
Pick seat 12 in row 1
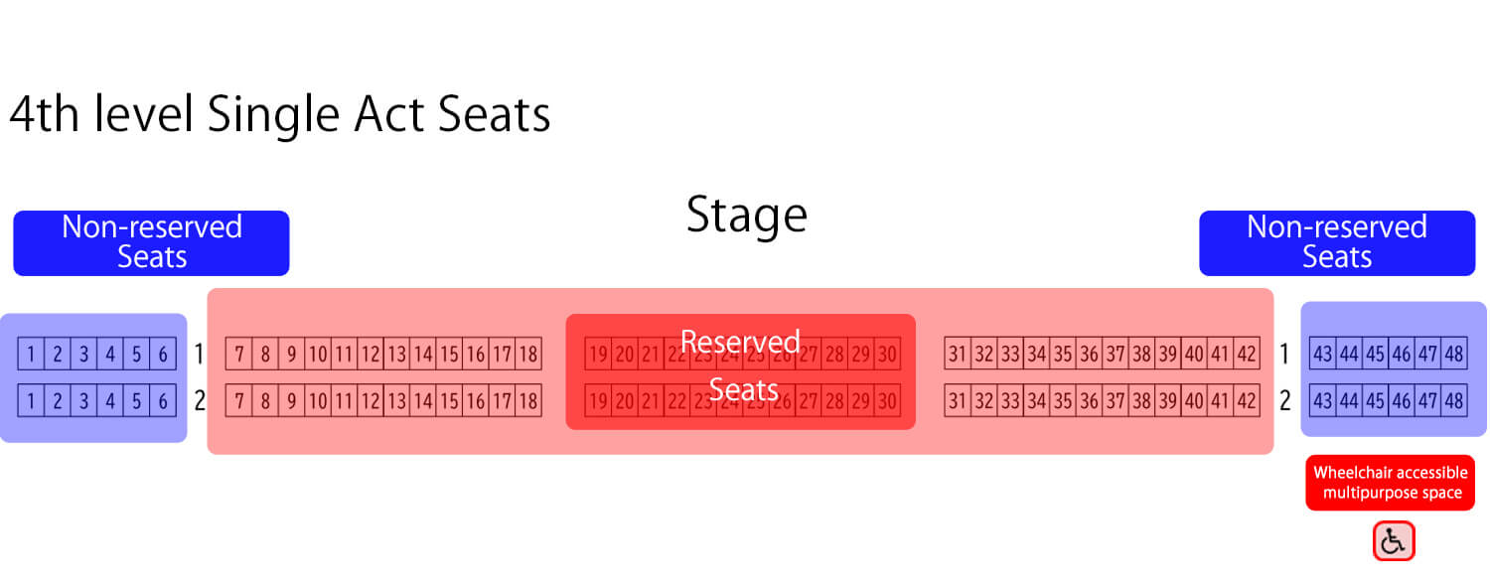371,354
